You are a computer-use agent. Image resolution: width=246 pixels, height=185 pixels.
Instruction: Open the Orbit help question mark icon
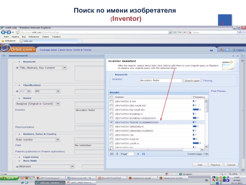[x=211, y=50]
